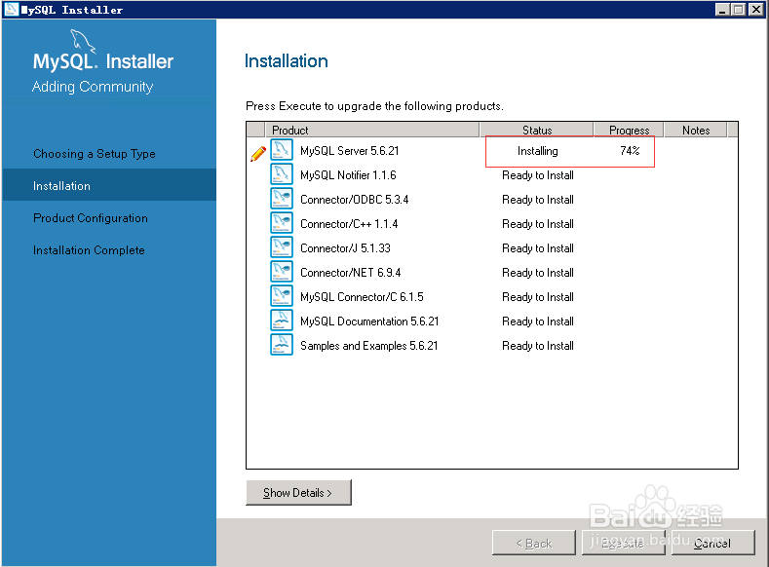
Task: Click the Back button
Action: point(533,543)
